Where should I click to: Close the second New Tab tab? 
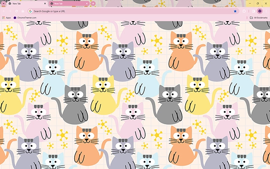tap(87, 3)
